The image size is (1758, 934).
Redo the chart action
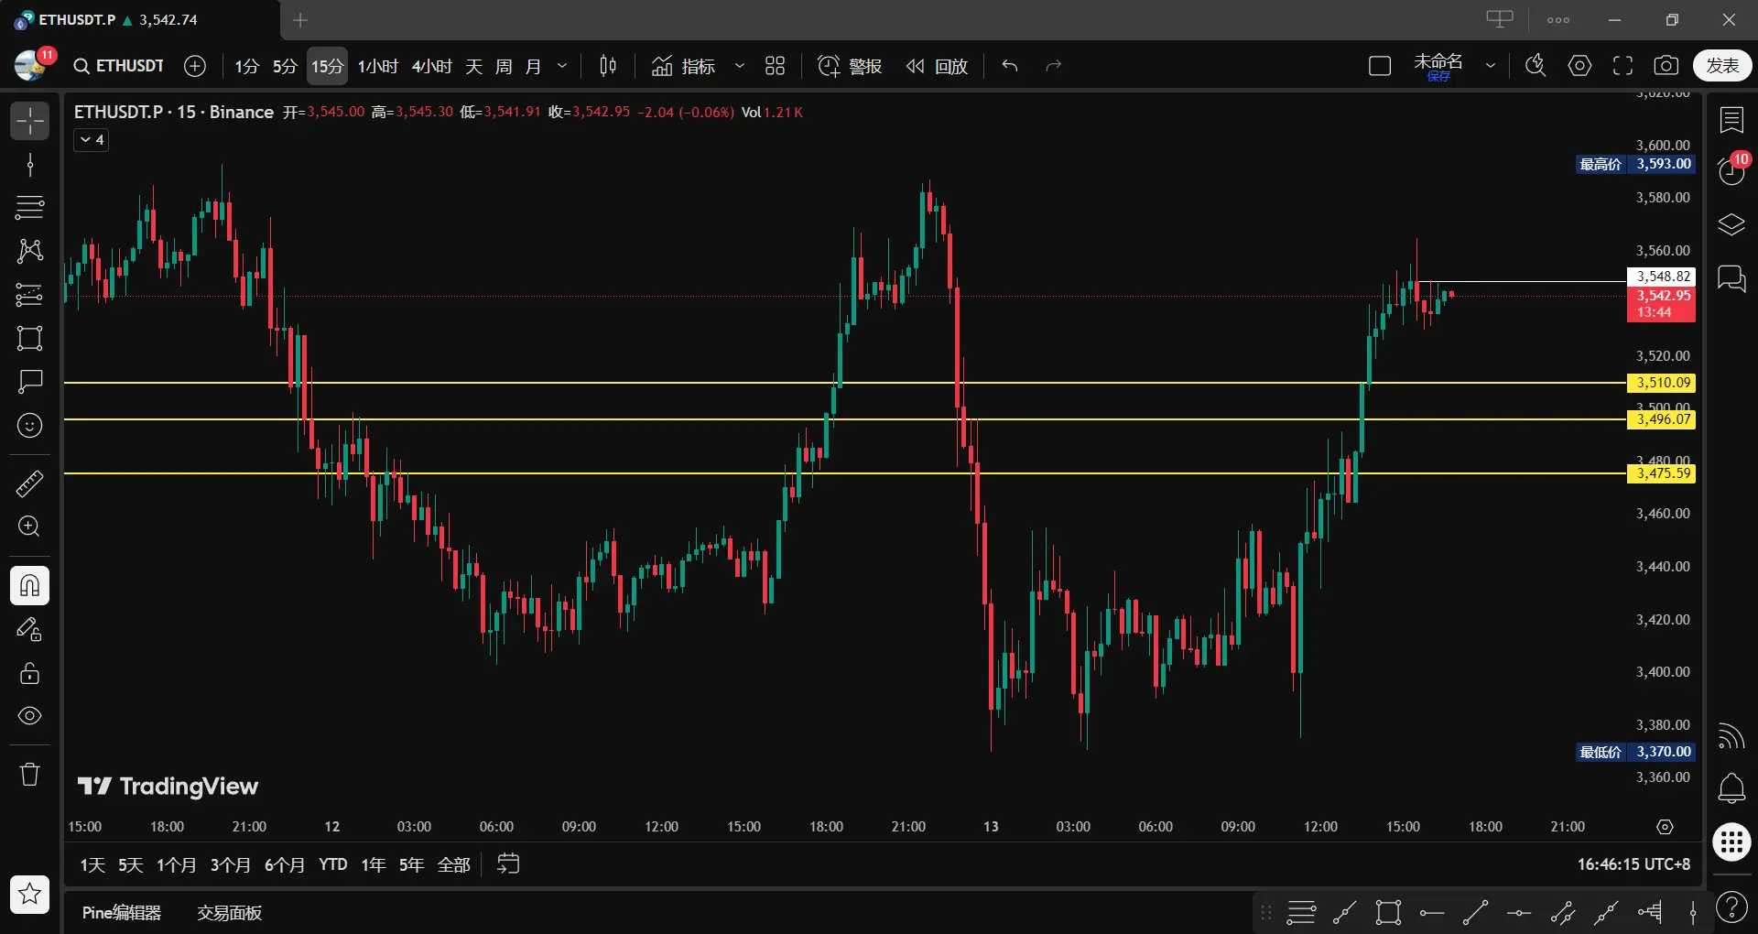(1054, 66)
